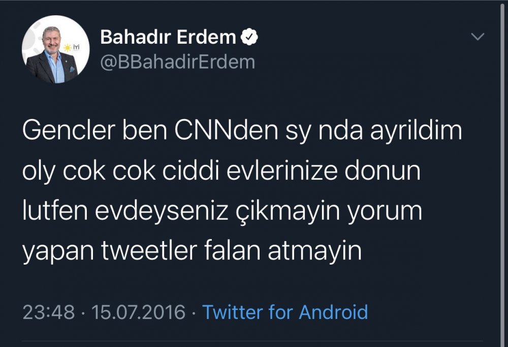The height and width of the screenshot is (347, 508).
Task: Click the date 15.07.2016
Action: click(x=139, y=311)
